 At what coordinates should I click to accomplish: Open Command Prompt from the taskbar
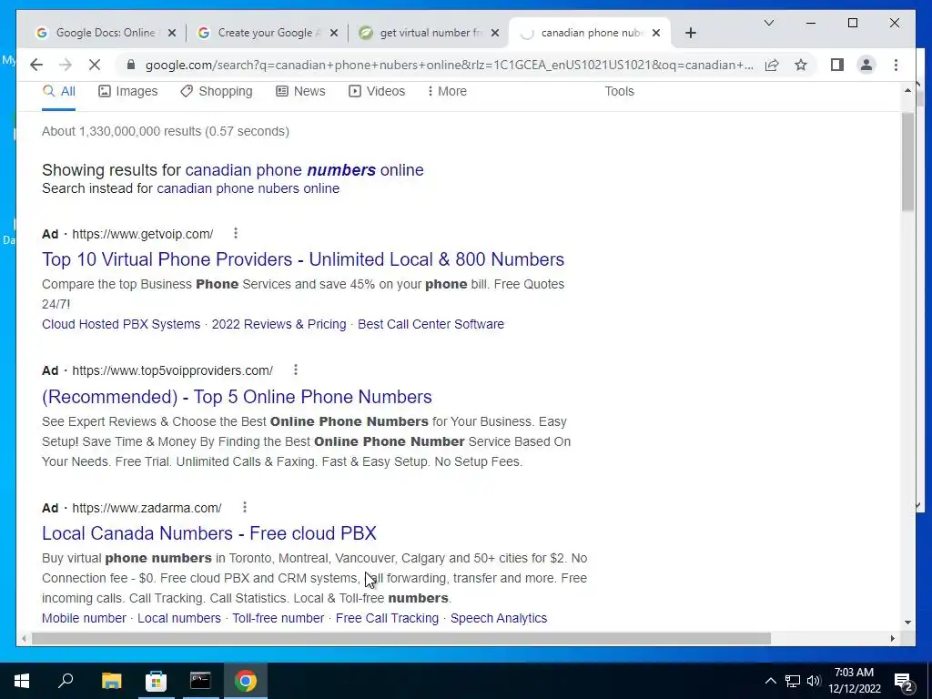(200, 681)
